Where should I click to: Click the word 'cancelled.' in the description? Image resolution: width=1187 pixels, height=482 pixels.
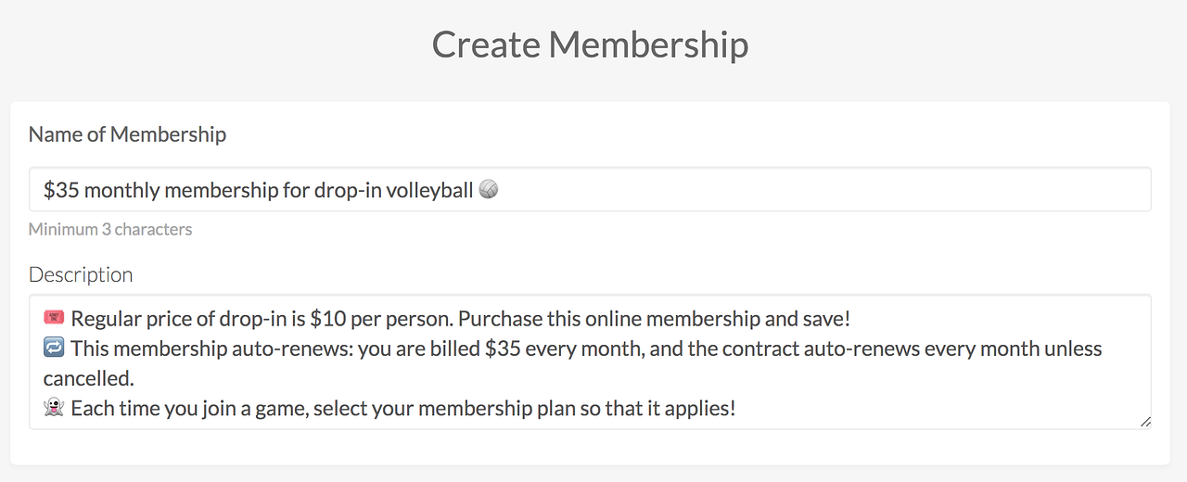point(88,378)
